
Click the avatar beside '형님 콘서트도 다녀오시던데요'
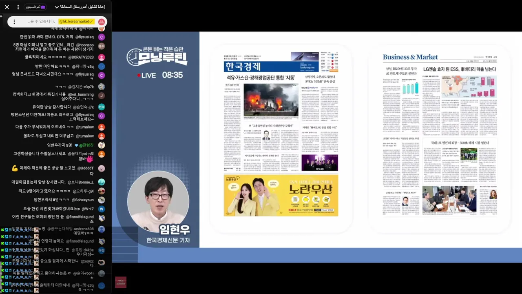click(102, 76)
